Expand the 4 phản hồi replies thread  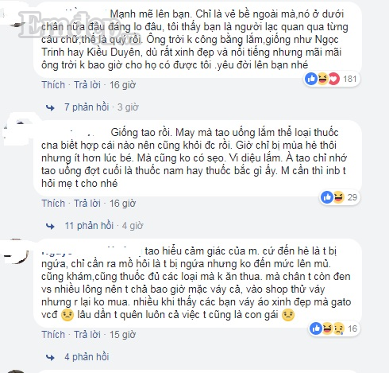click(87, 357)
